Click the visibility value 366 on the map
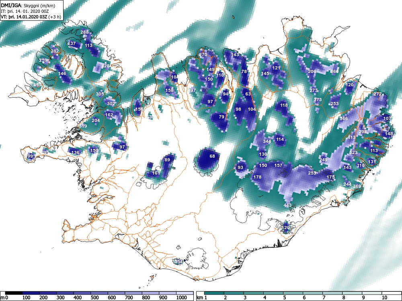The image size is (402, 301). pos(344,118)
